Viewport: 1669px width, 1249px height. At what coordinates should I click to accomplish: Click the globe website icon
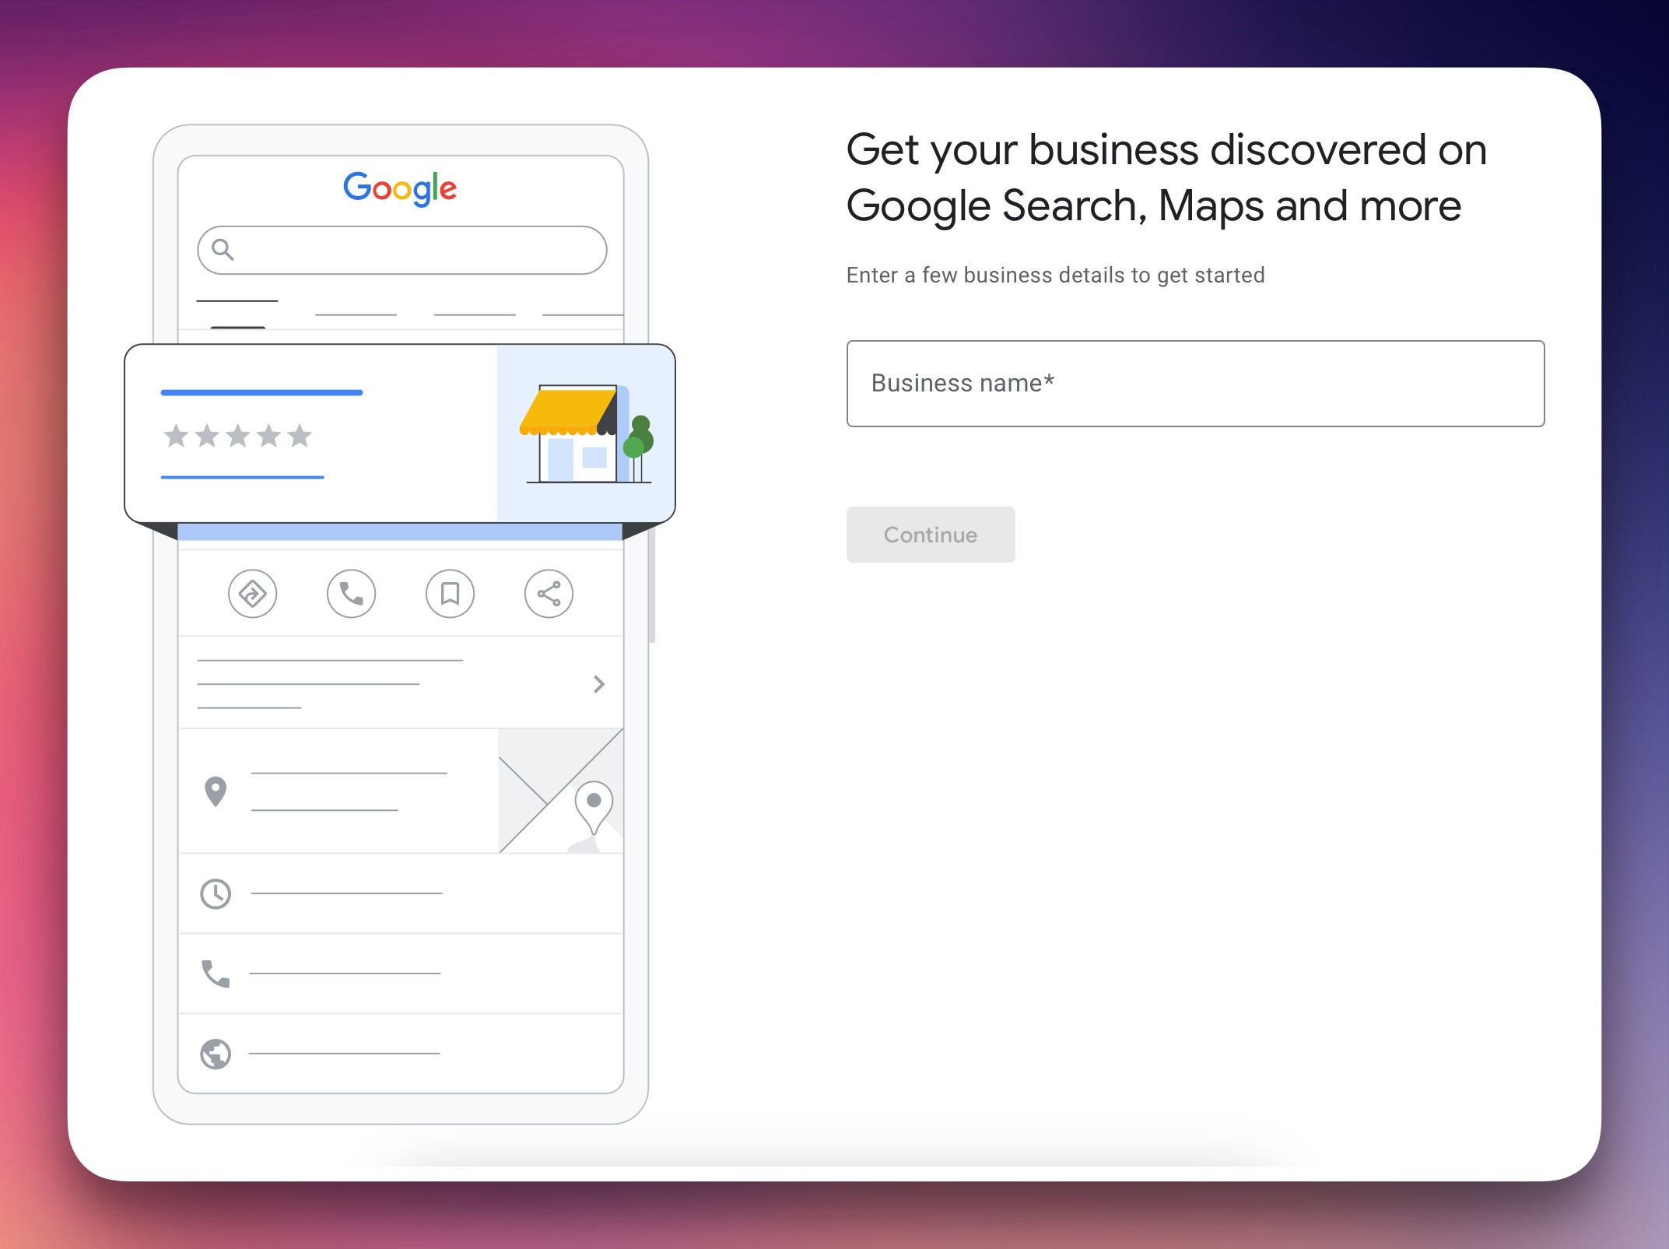click(216, 1054)
